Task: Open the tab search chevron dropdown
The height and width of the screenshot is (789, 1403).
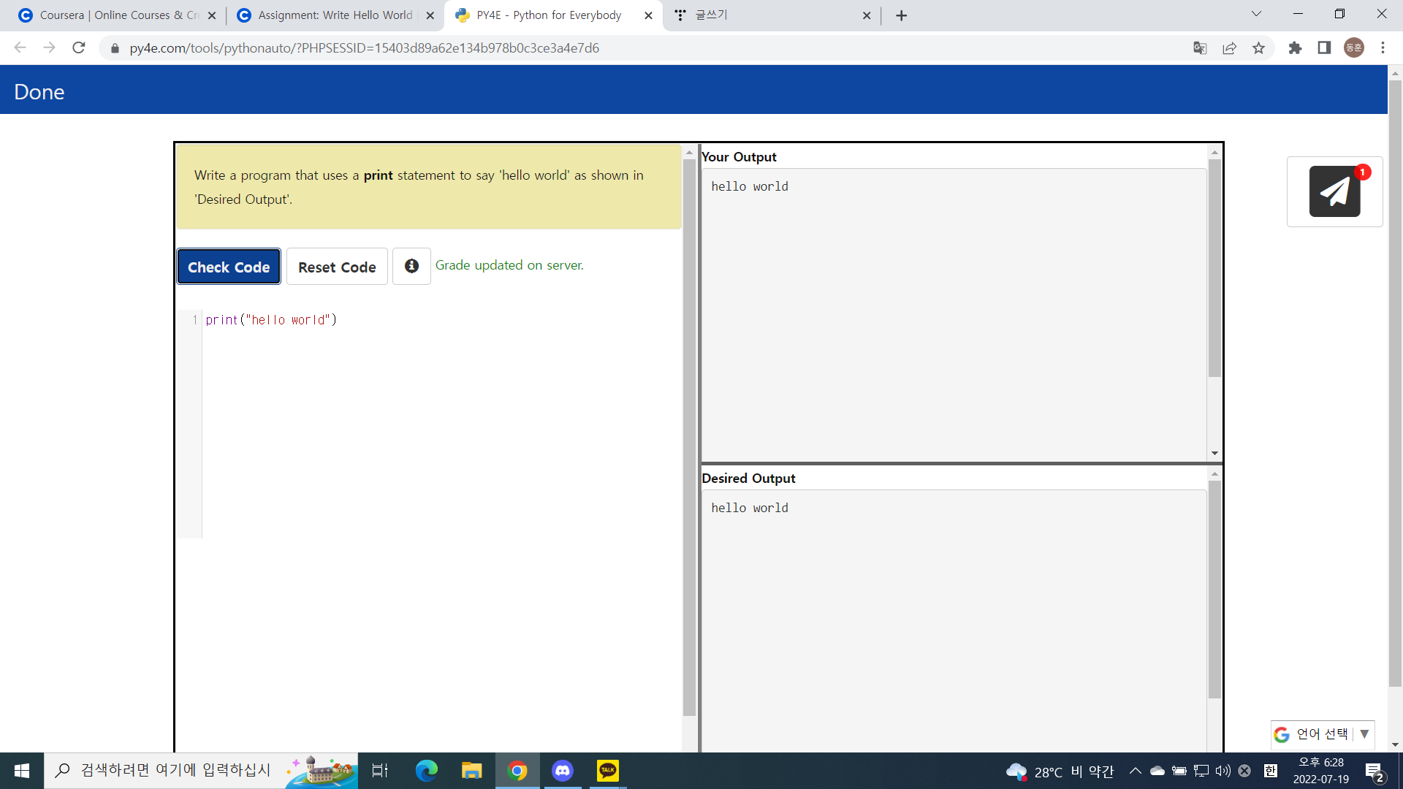Action: point(1256,15)
